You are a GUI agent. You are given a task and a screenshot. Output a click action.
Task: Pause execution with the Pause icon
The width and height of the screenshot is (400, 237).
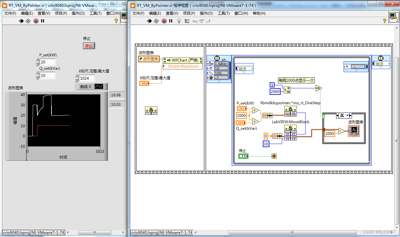pos(171,21)
